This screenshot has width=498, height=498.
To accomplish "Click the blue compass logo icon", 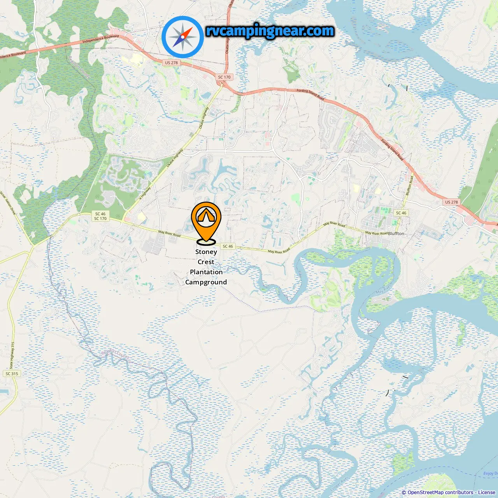I will click(x=183, y=37).
